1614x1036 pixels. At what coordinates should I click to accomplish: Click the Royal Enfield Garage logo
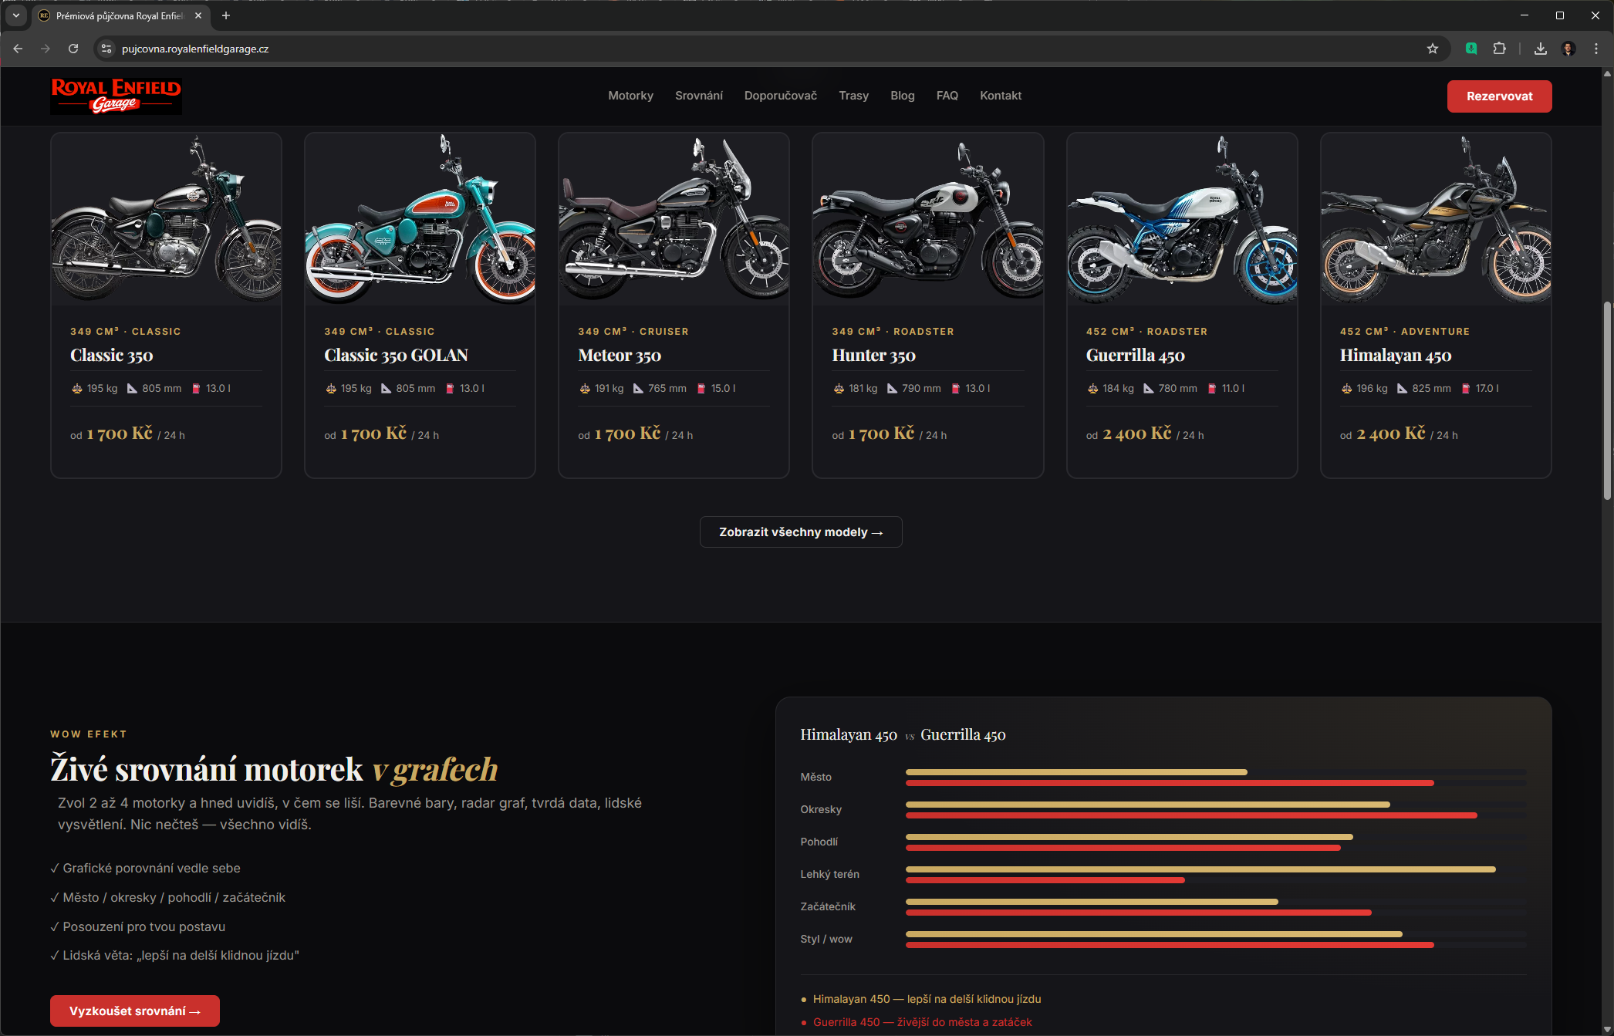116,96
